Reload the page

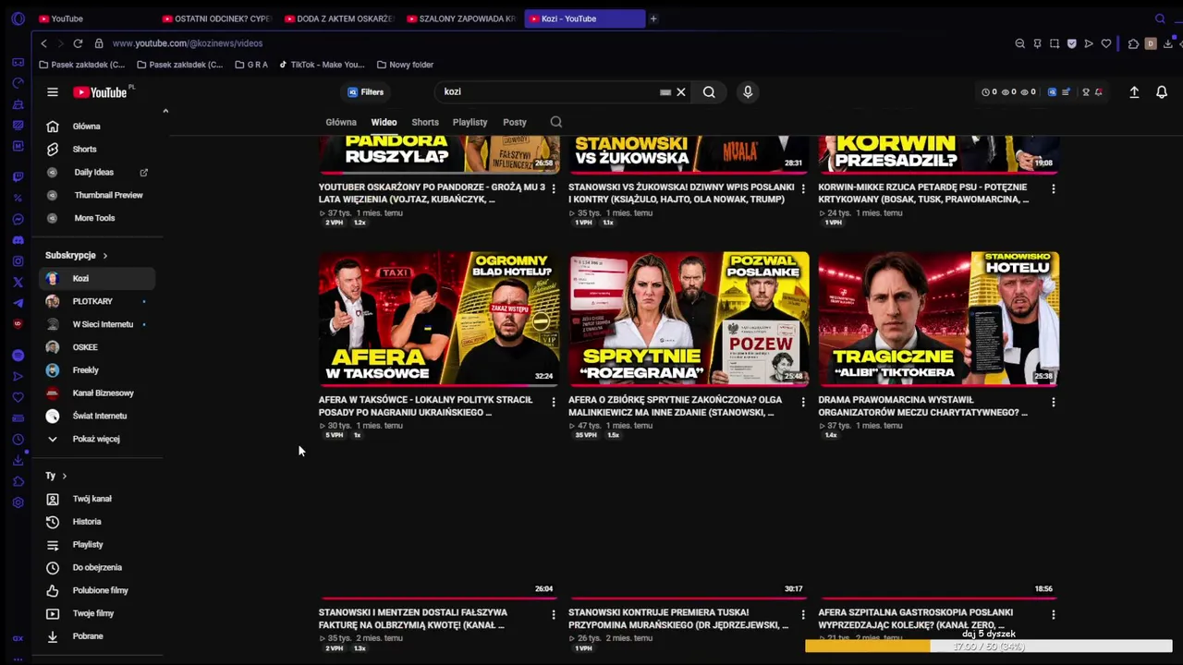[78, 43]
